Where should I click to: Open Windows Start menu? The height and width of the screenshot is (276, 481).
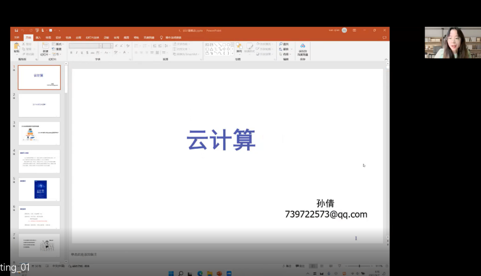click(x=171, y=273)
